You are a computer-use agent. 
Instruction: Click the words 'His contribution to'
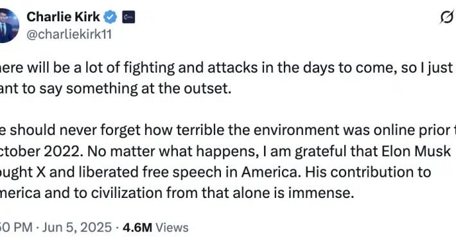[x=368, y=172]
